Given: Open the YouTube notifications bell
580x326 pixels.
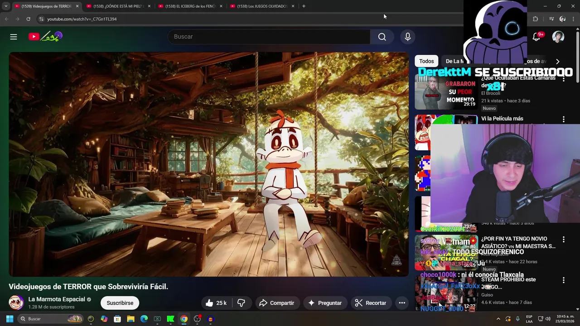Looking at the screenshot, I should click(x=536, y=37).
